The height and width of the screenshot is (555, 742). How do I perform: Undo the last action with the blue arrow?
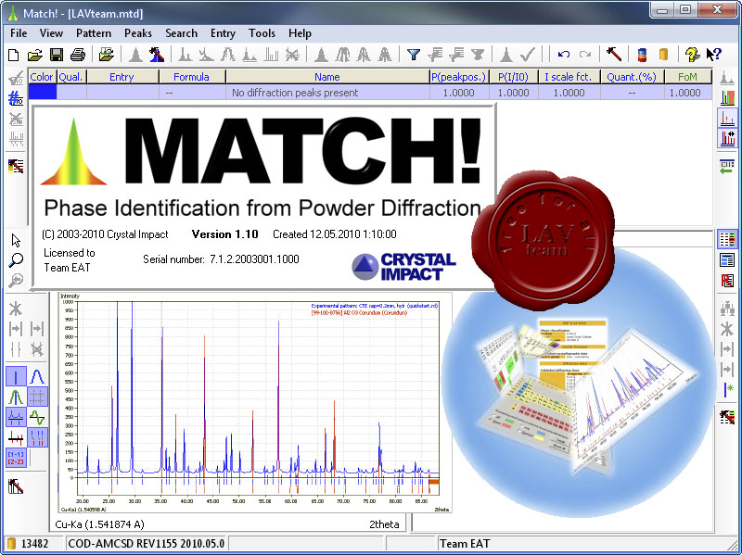click(x=564, y=55)
